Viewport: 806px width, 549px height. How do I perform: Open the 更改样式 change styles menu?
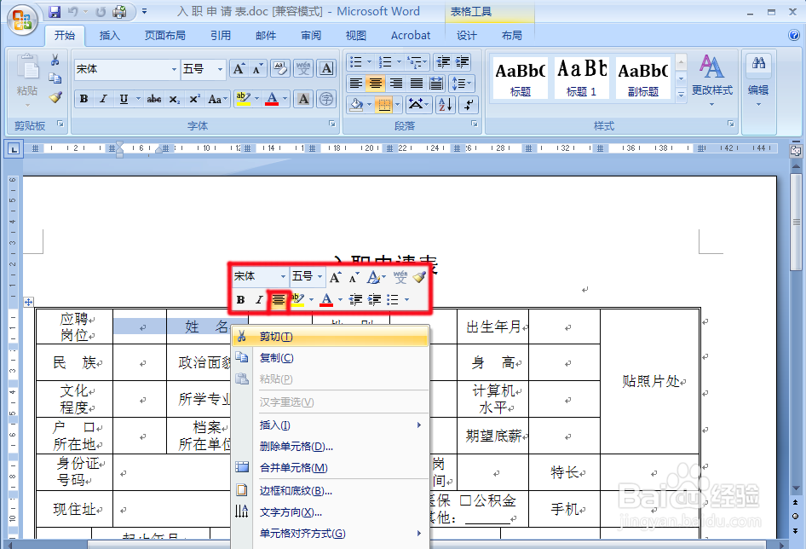click(x=712, y=80)
